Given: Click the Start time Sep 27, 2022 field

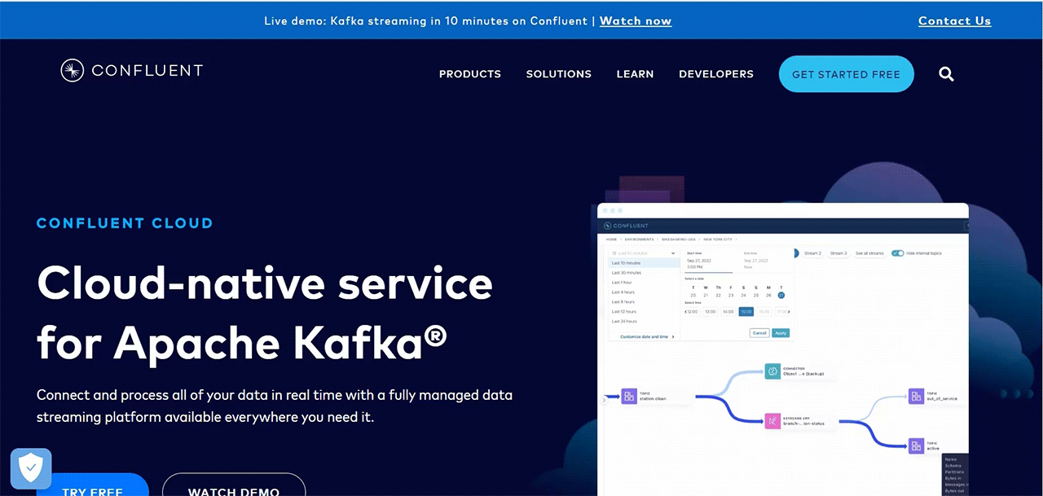Looking at the screenshot, I should point(709,262).
